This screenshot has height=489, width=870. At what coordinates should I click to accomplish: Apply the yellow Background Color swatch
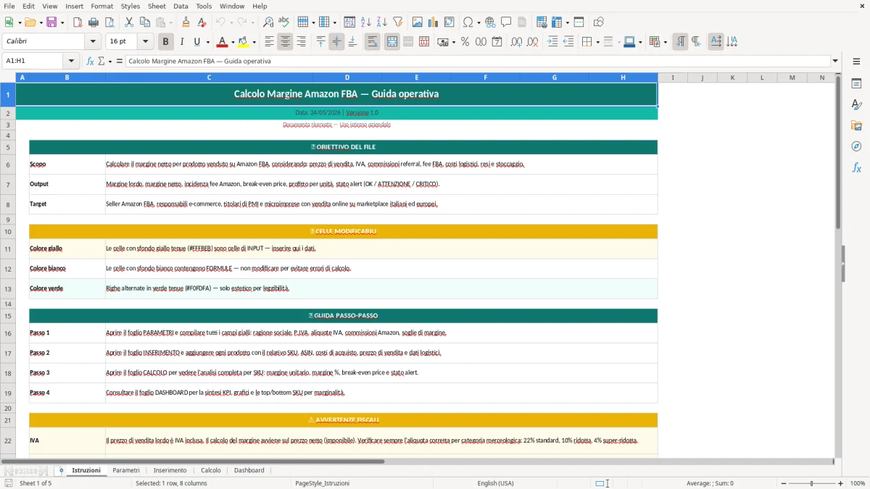click(244, 42)
